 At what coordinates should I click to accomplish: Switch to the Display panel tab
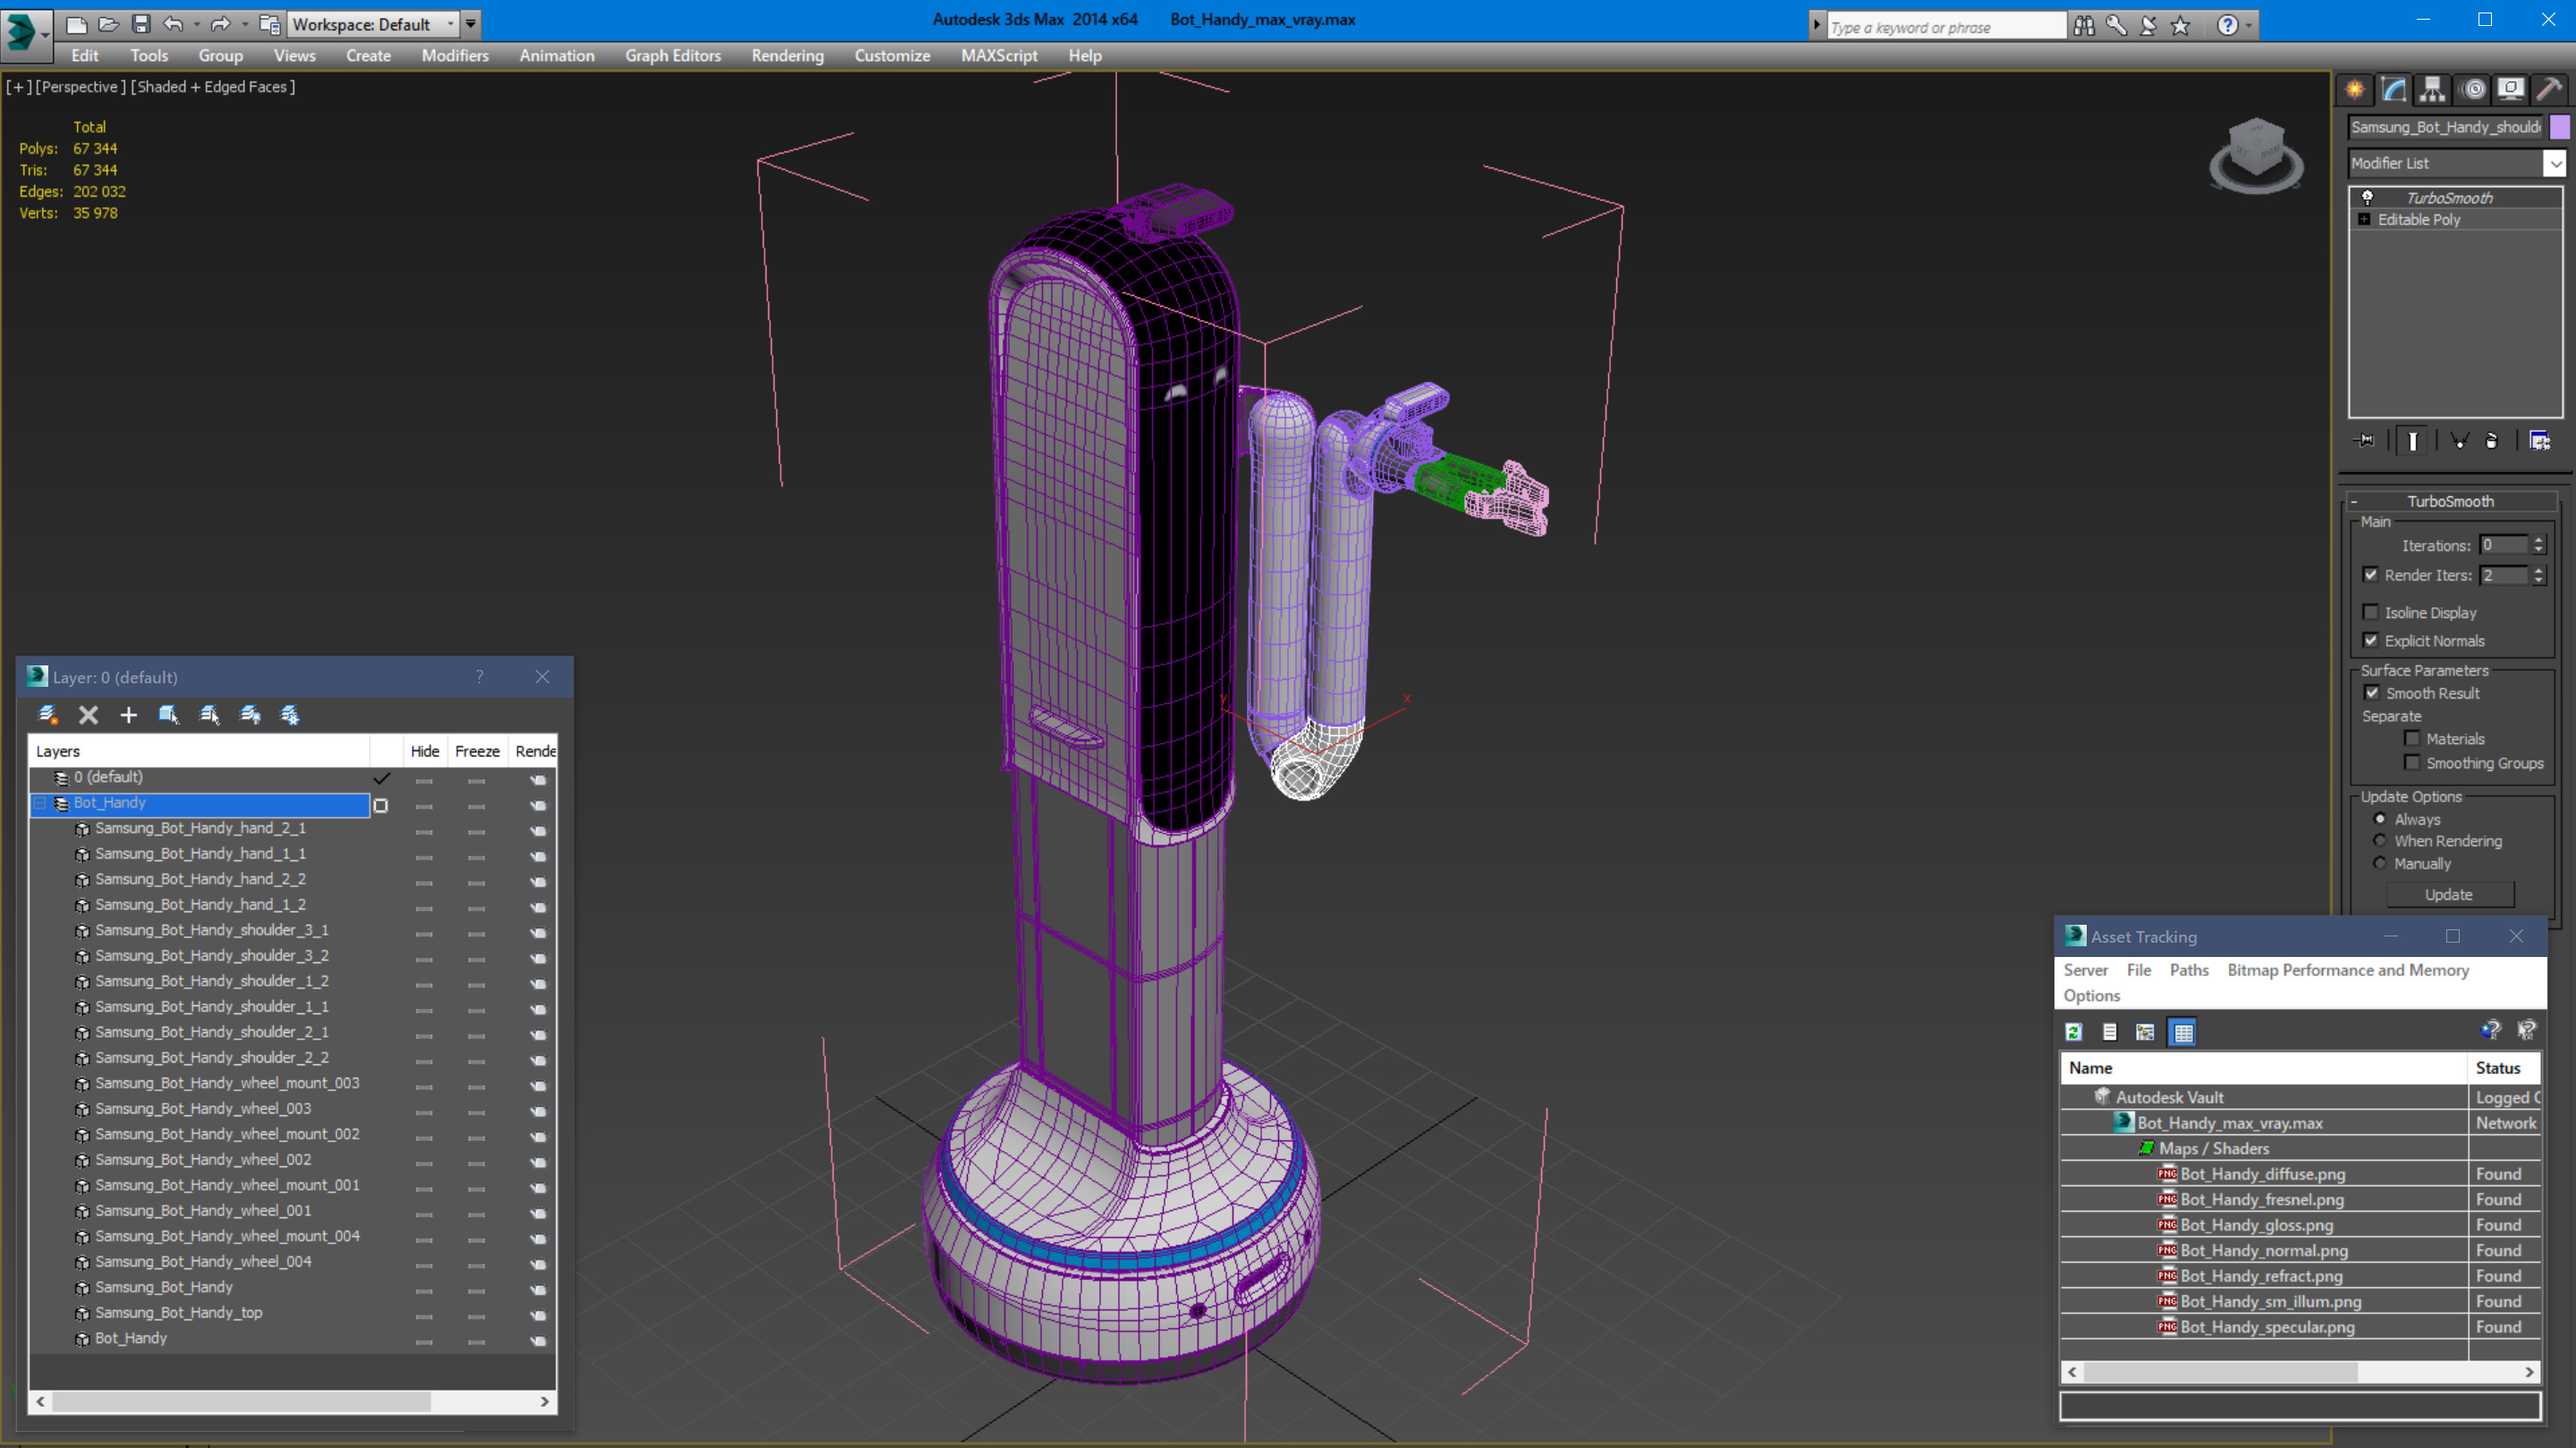(x=2511, y=90)
